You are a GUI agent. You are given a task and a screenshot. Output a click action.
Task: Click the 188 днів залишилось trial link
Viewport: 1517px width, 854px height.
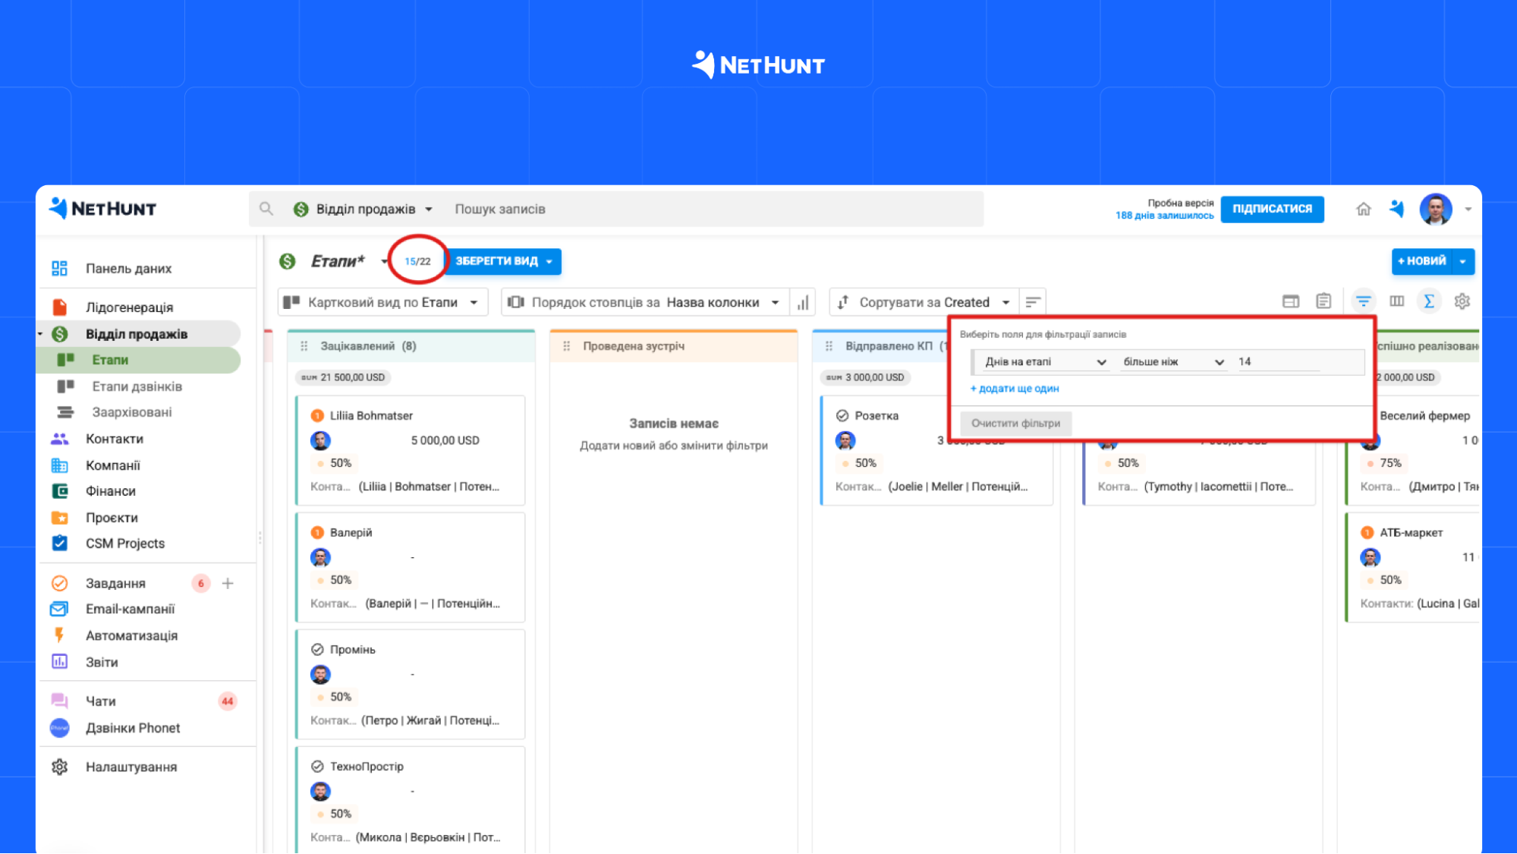point(1164,216)
